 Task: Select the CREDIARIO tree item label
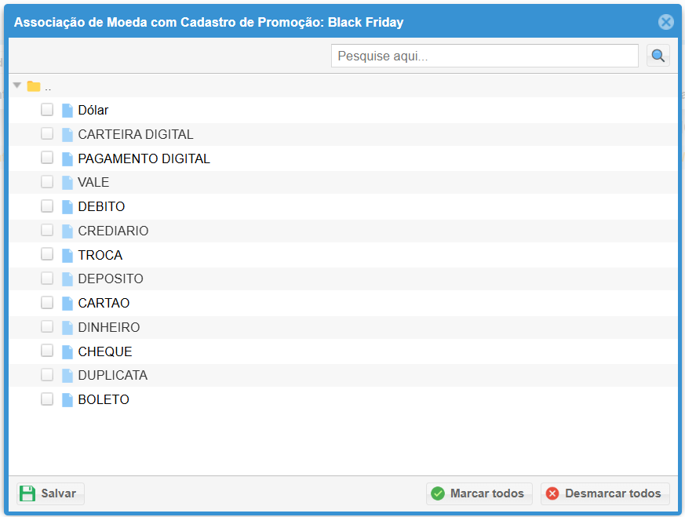[x=113, y=231]
